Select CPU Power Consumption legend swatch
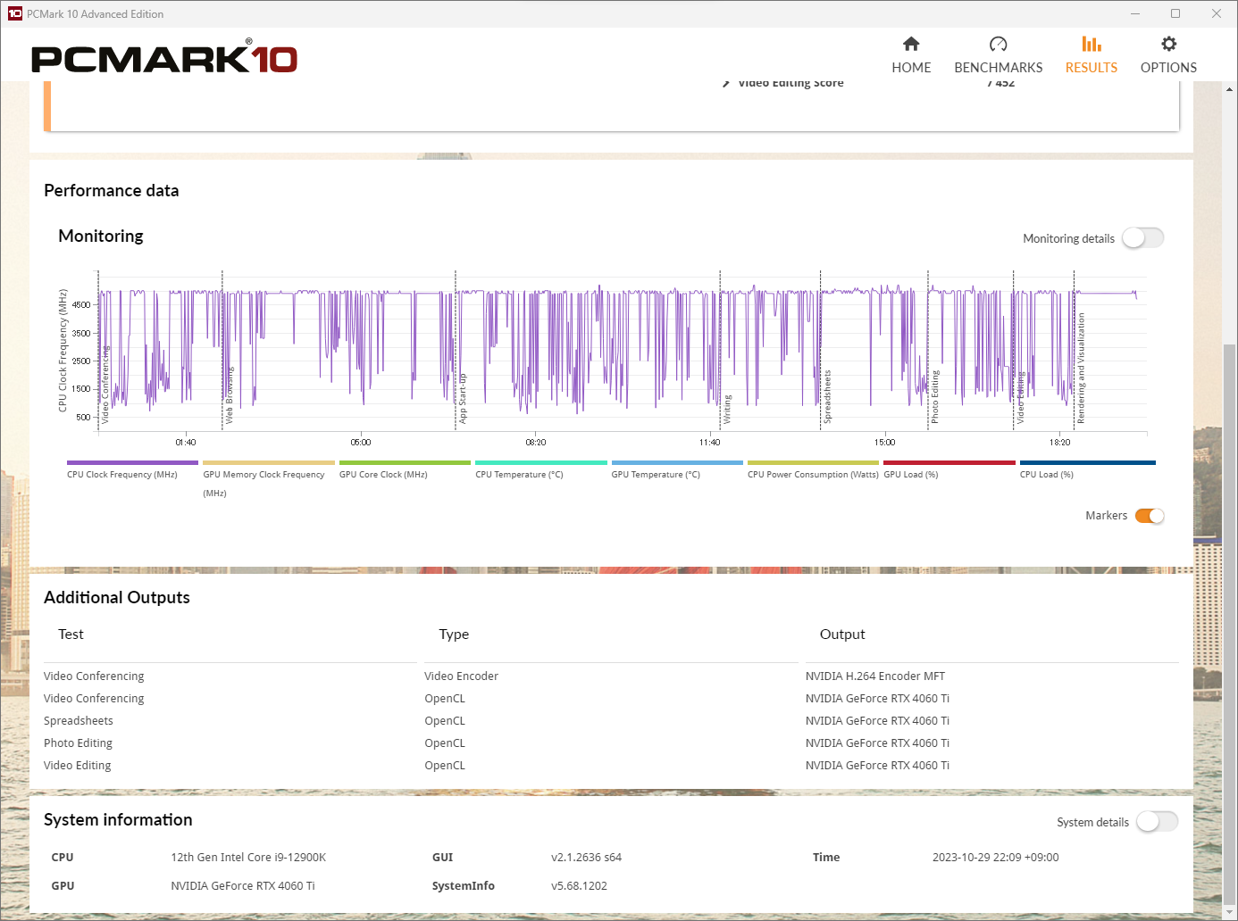This screenshot has height=921, width=1238. click(813, 462)
